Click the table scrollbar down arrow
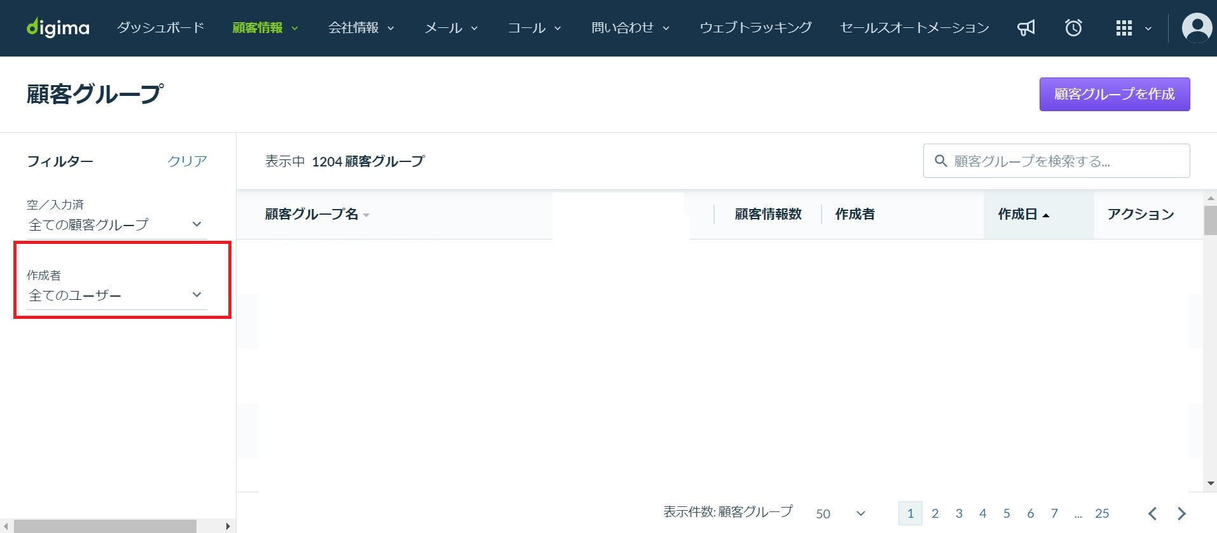This screenshot has height=533, width=1217. click(1210, 484)
